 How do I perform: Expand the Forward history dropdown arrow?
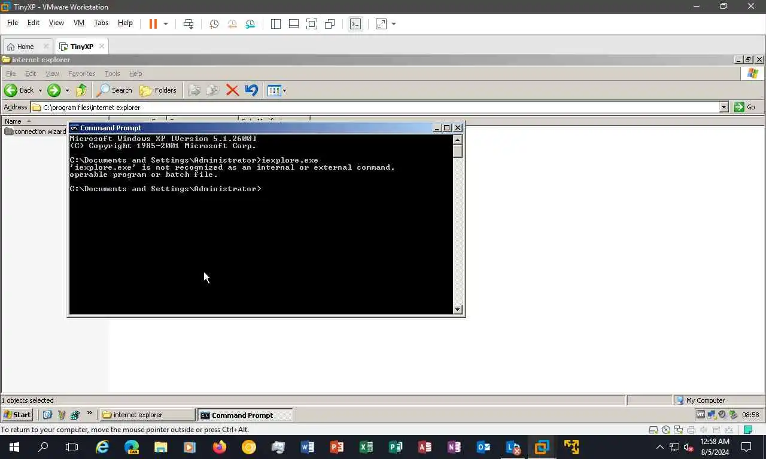tap(67, 91)
